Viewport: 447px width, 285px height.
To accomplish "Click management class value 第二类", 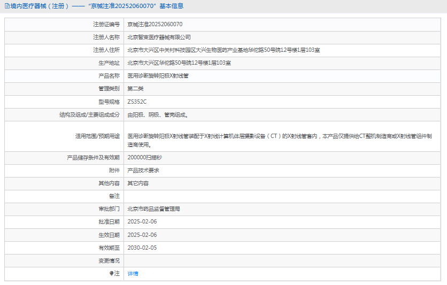I will pos(135,89).
